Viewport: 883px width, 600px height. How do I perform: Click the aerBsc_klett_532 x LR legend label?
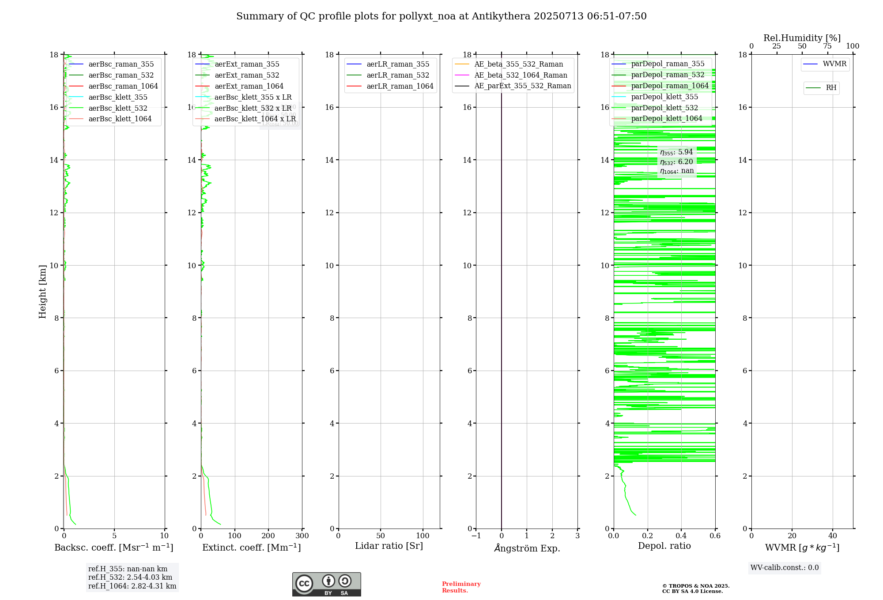[x=253, y=109]
